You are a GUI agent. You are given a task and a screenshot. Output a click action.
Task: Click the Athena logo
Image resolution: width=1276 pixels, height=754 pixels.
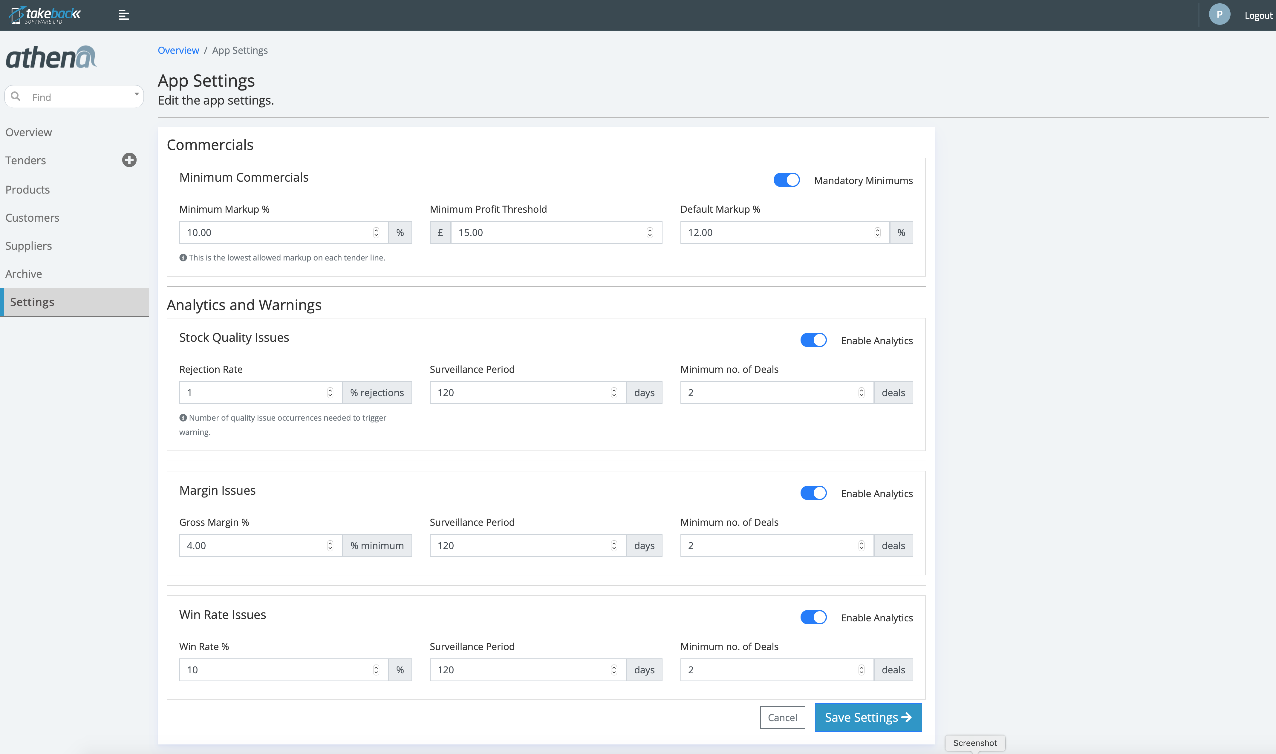[x=51, y=57]
